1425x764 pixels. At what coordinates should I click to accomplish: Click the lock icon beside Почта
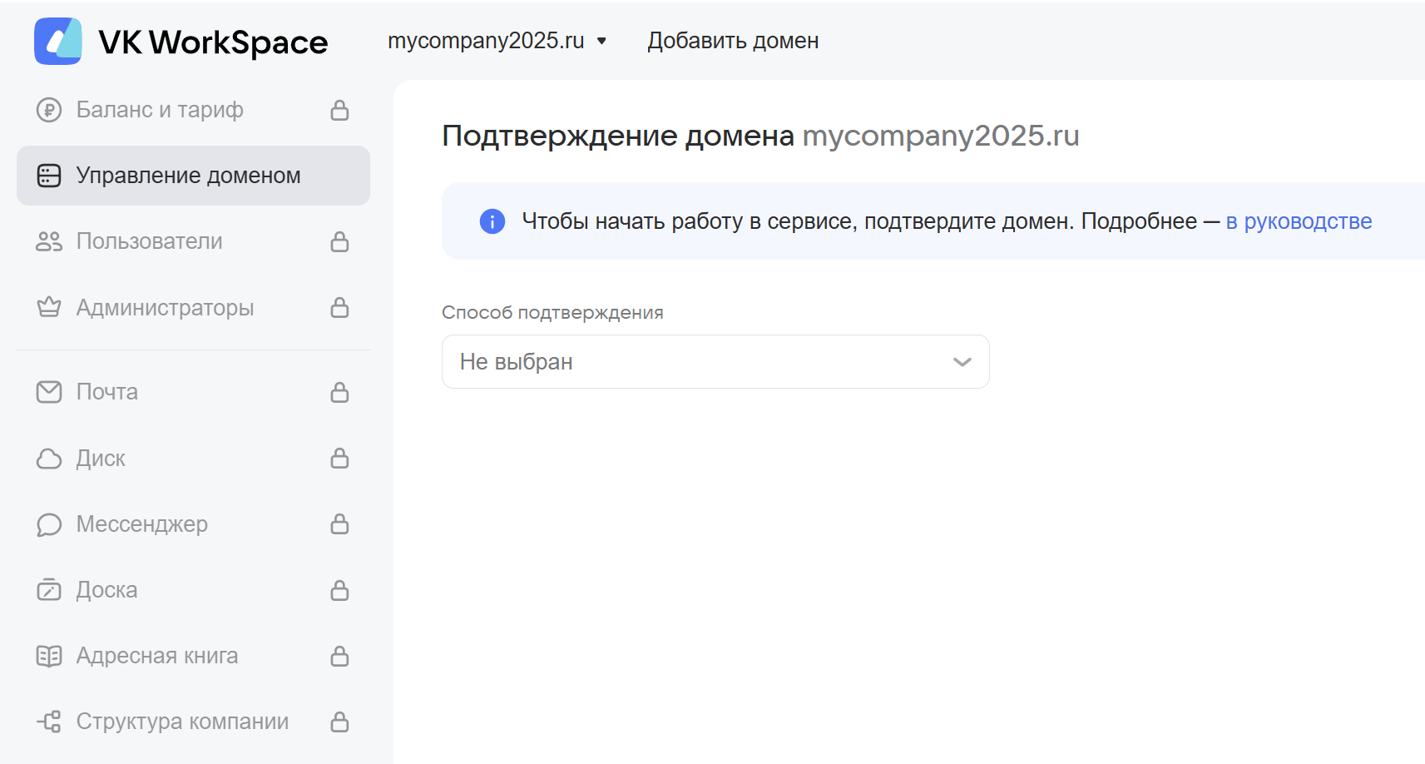339,392
